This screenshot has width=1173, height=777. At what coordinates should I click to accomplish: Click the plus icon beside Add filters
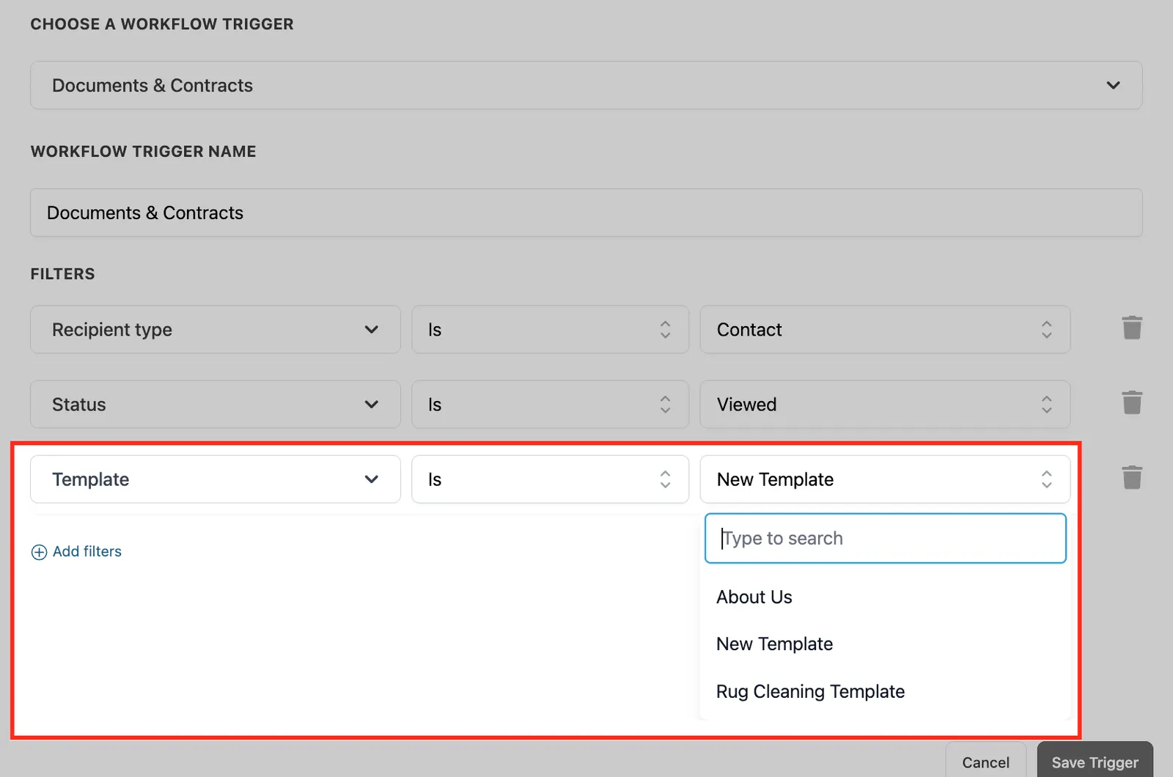(x=39, y=552)
